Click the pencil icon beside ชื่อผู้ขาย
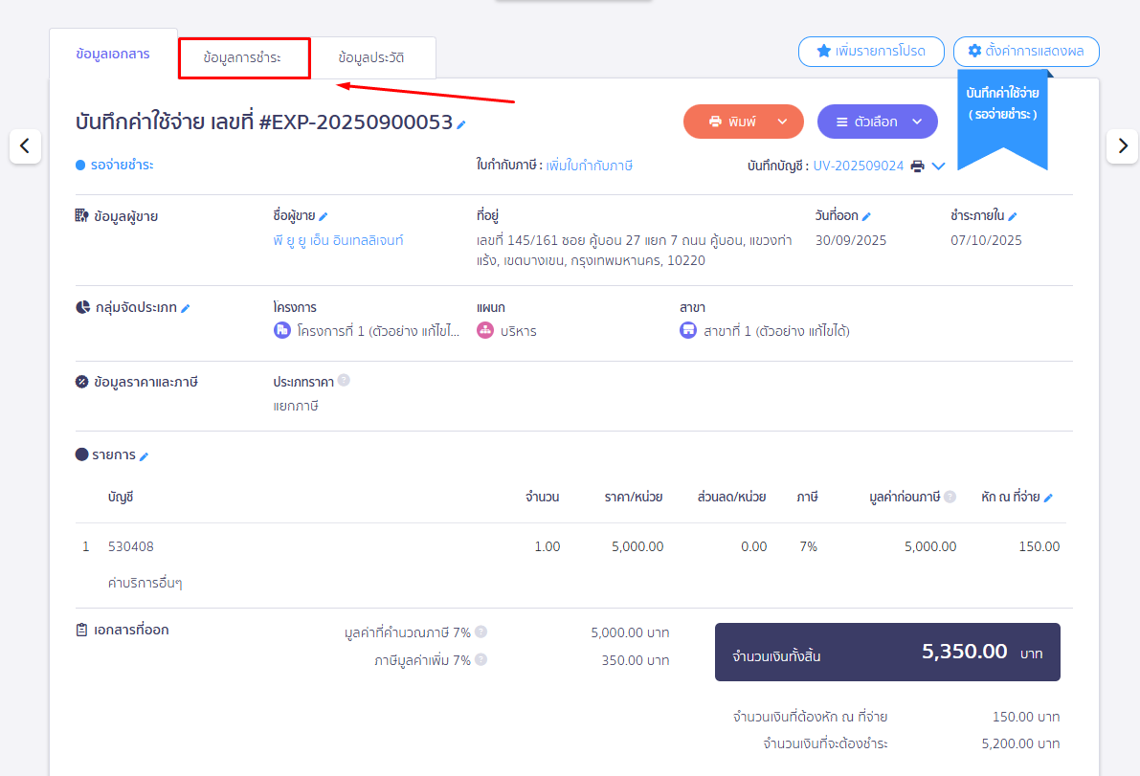Screen dimensions: 1140x776 [x=324, y=216]
